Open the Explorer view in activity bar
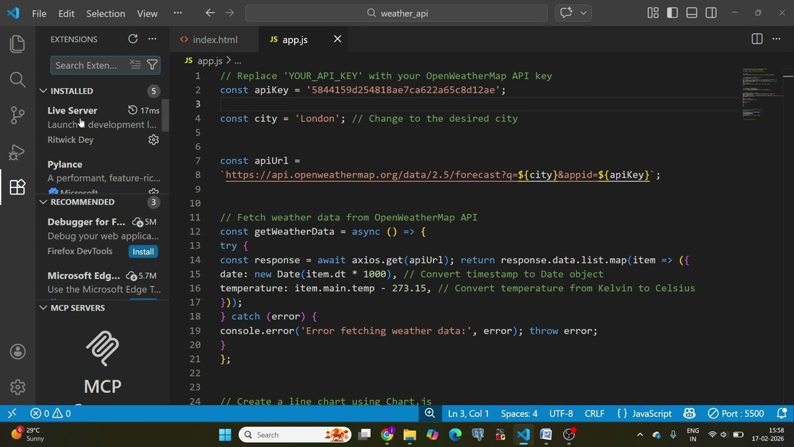 pyautogui.click(x=17, y=44)
